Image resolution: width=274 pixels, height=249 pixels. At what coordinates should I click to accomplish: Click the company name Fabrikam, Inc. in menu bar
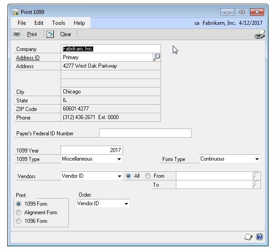[x=219, y=23]
